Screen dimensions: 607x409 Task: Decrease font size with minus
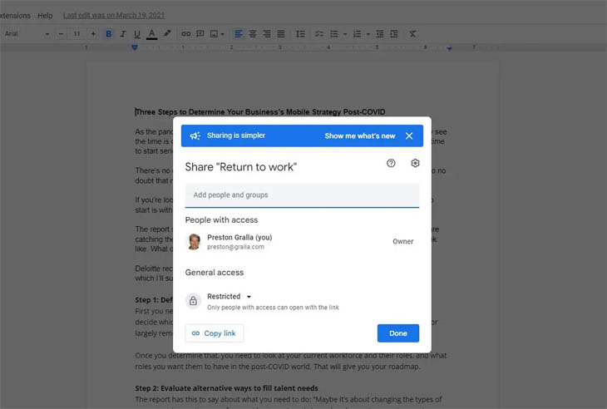tap(61, 34)
